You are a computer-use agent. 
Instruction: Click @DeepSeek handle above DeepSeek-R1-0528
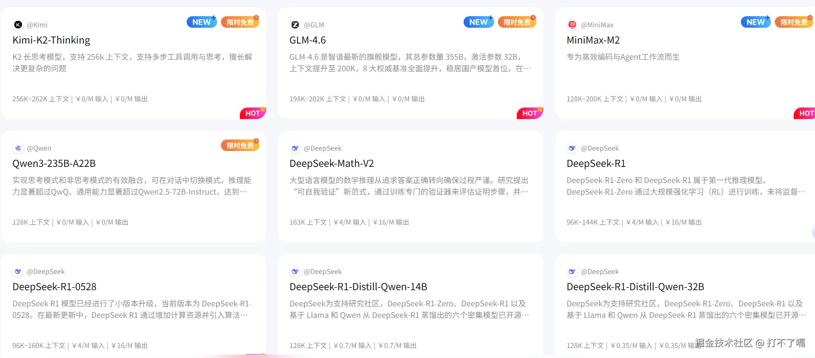[46, 272]
